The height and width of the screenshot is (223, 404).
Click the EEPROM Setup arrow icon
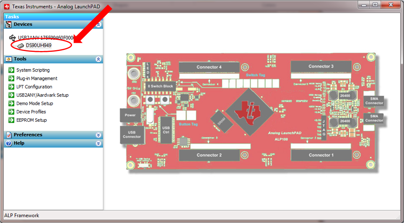pos(11,120)
